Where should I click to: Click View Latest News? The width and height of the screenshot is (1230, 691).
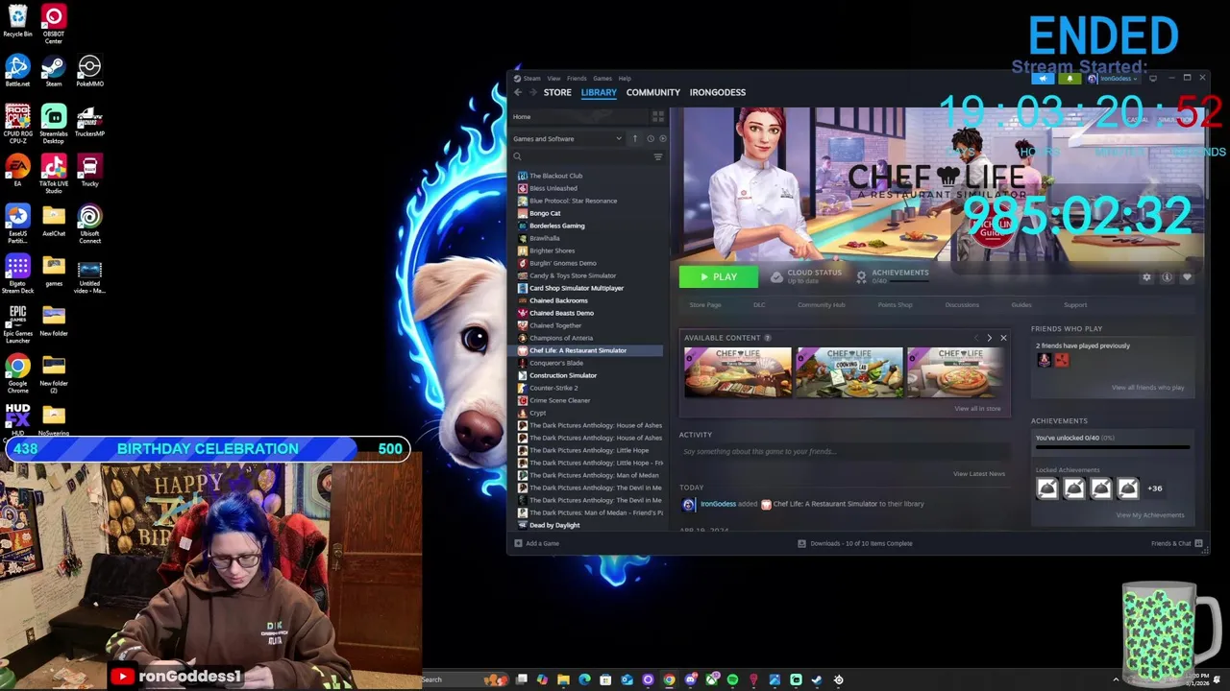tap(979, 474)
